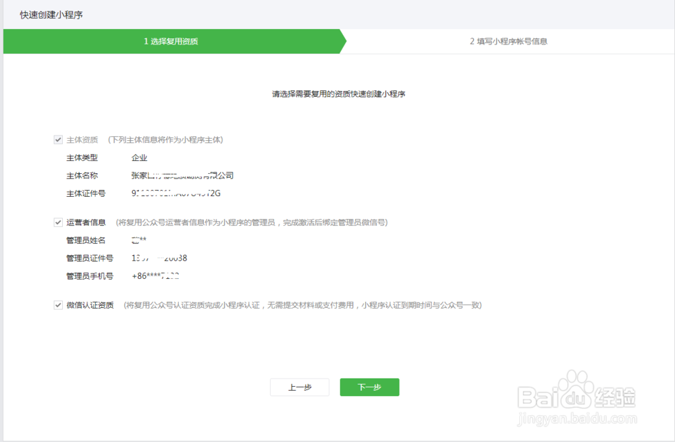
Task: Click the 管理员姓名 label
Action: (86, 240)
